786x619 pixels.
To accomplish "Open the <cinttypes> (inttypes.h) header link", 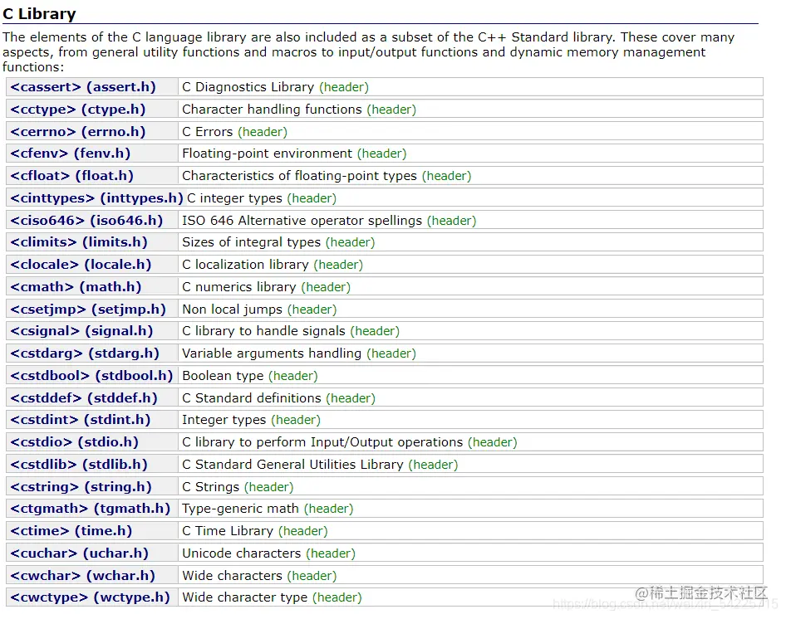I will [x=96, y=198].
